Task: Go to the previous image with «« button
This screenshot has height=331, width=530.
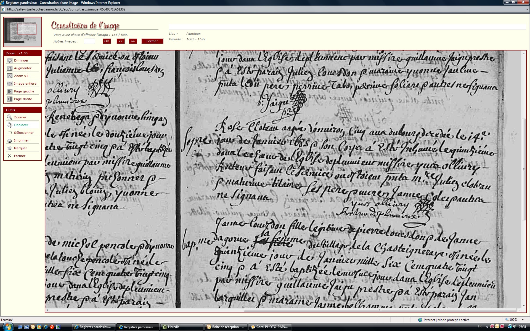Action: [x=121, y=41]
